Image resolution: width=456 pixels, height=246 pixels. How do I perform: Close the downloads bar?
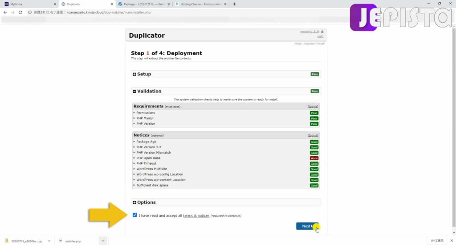click(x=452, y=241)
